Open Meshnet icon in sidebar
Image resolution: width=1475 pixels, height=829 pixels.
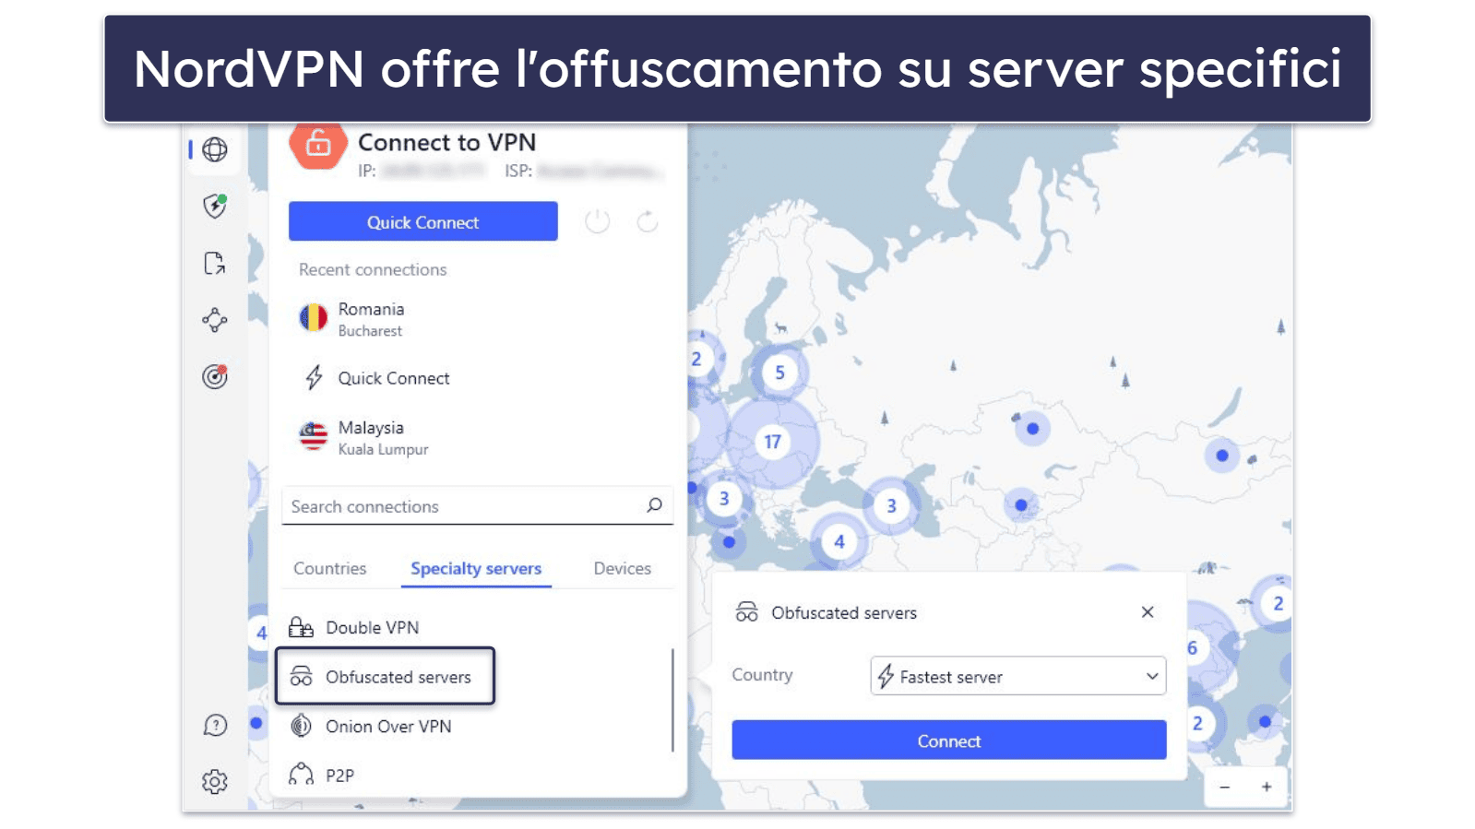pos(215,320)
